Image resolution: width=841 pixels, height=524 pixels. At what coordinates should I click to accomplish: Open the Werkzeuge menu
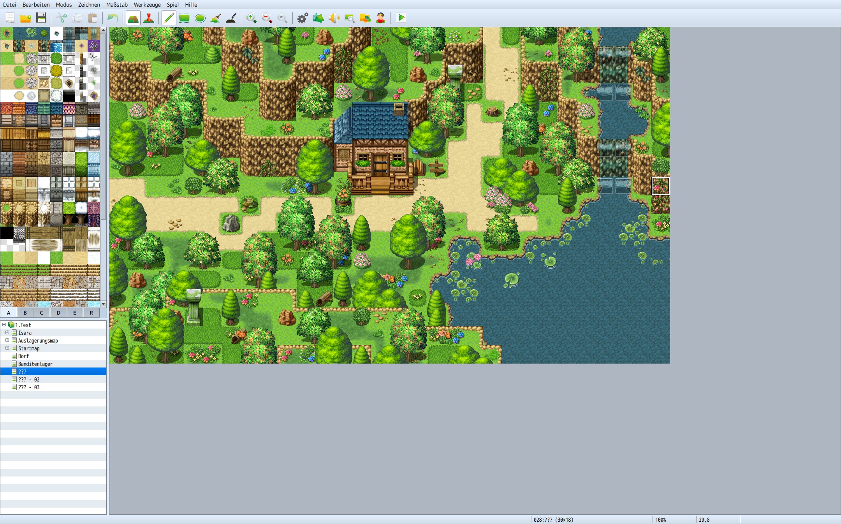pyautogui.click(x=147, y=5)
